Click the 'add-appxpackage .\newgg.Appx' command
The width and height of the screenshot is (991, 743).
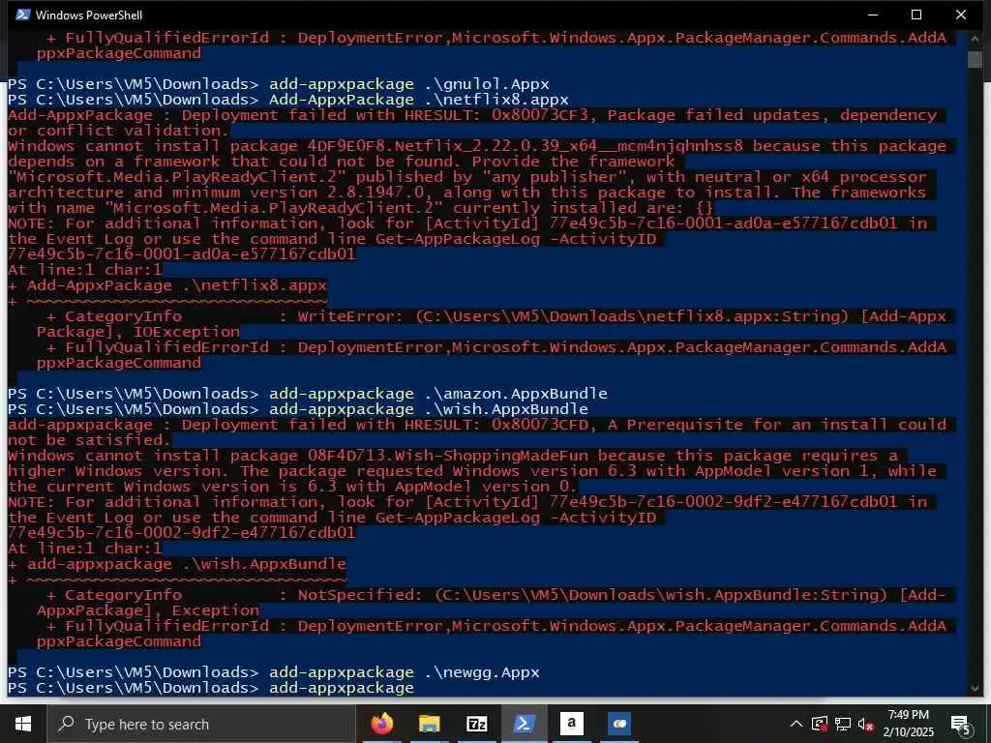(x=405, y=672)
